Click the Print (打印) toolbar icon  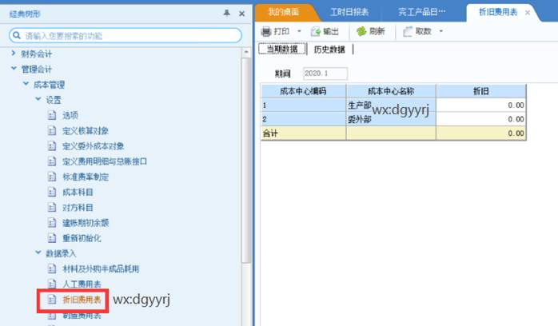click(266, 31)
